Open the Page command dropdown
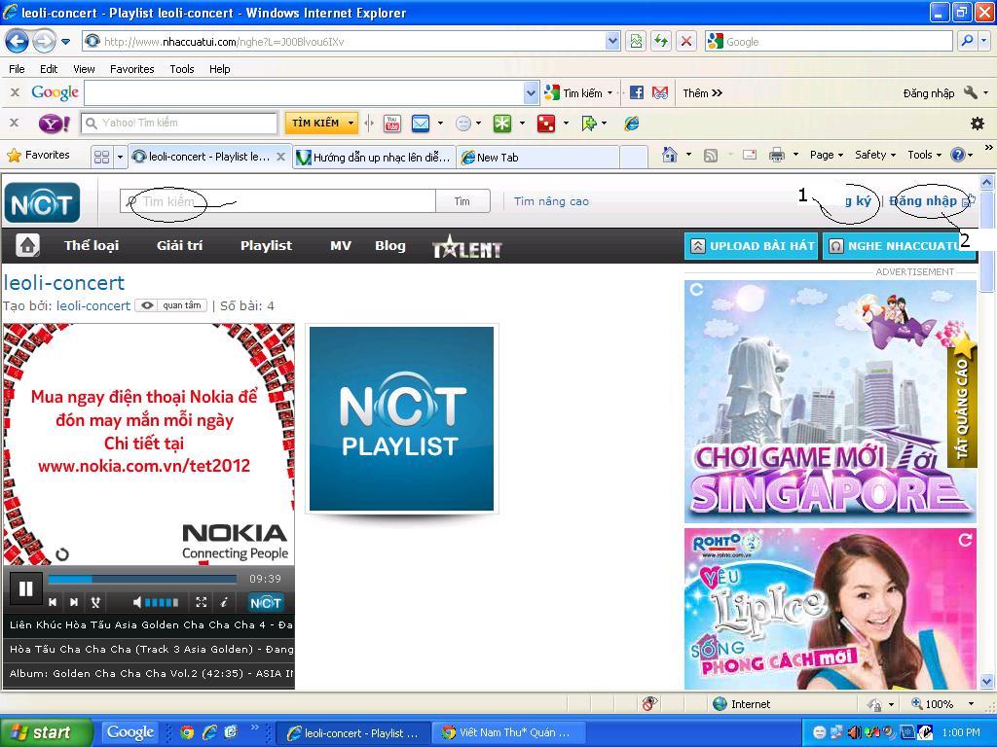Screen dimensions: 997x747 [x=826, y=155]
